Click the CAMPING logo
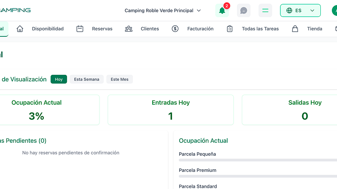Image resolution: width=337 pixels, height=189 pixels. [15, 10]
